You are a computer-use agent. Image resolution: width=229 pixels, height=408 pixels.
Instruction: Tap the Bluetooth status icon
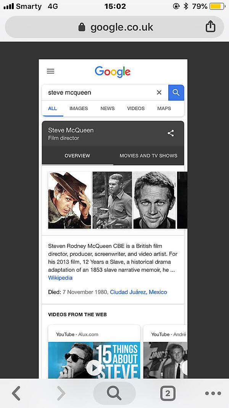pyautogui.click(x=185, y=6)
